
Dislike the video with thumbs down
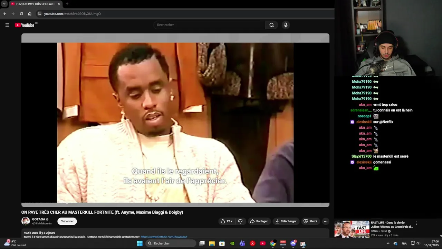click(240, 221)
